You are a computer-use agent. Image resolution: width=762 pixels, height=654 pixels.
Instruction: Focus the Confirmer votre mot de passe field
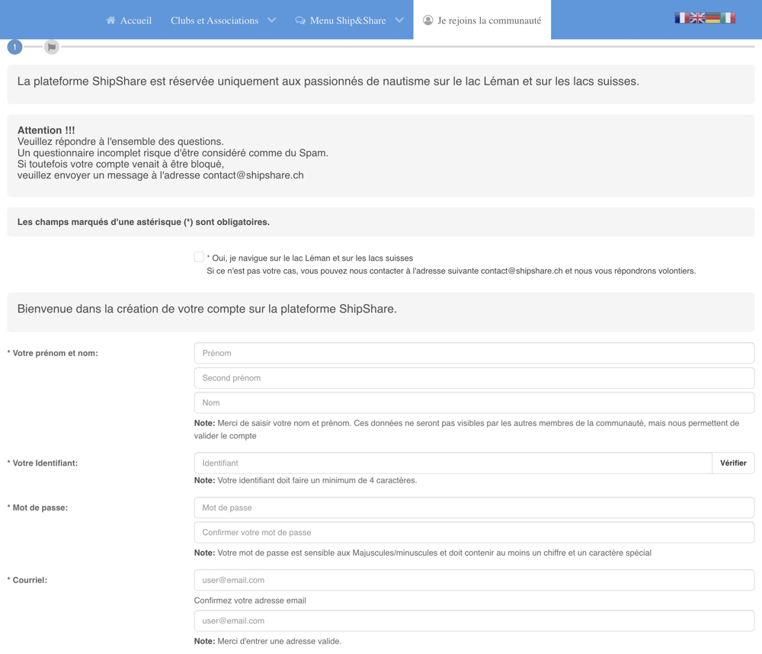(473, 533)
